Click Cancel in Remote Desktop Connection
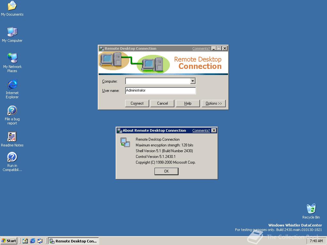Image resolution: width=327 pixels, height=245 pixels. [162, 103]
